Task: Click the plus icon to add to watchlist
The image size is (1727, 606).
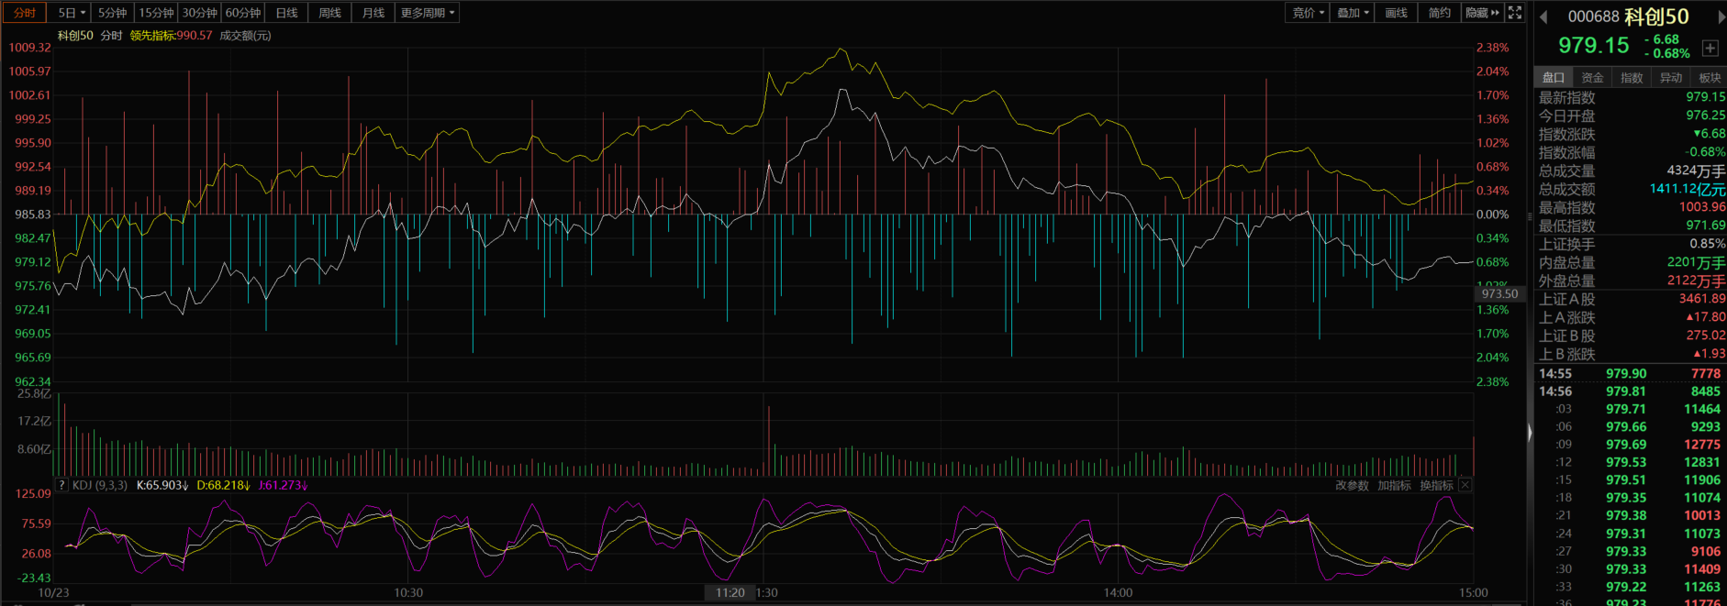Action: [1710, 48]
